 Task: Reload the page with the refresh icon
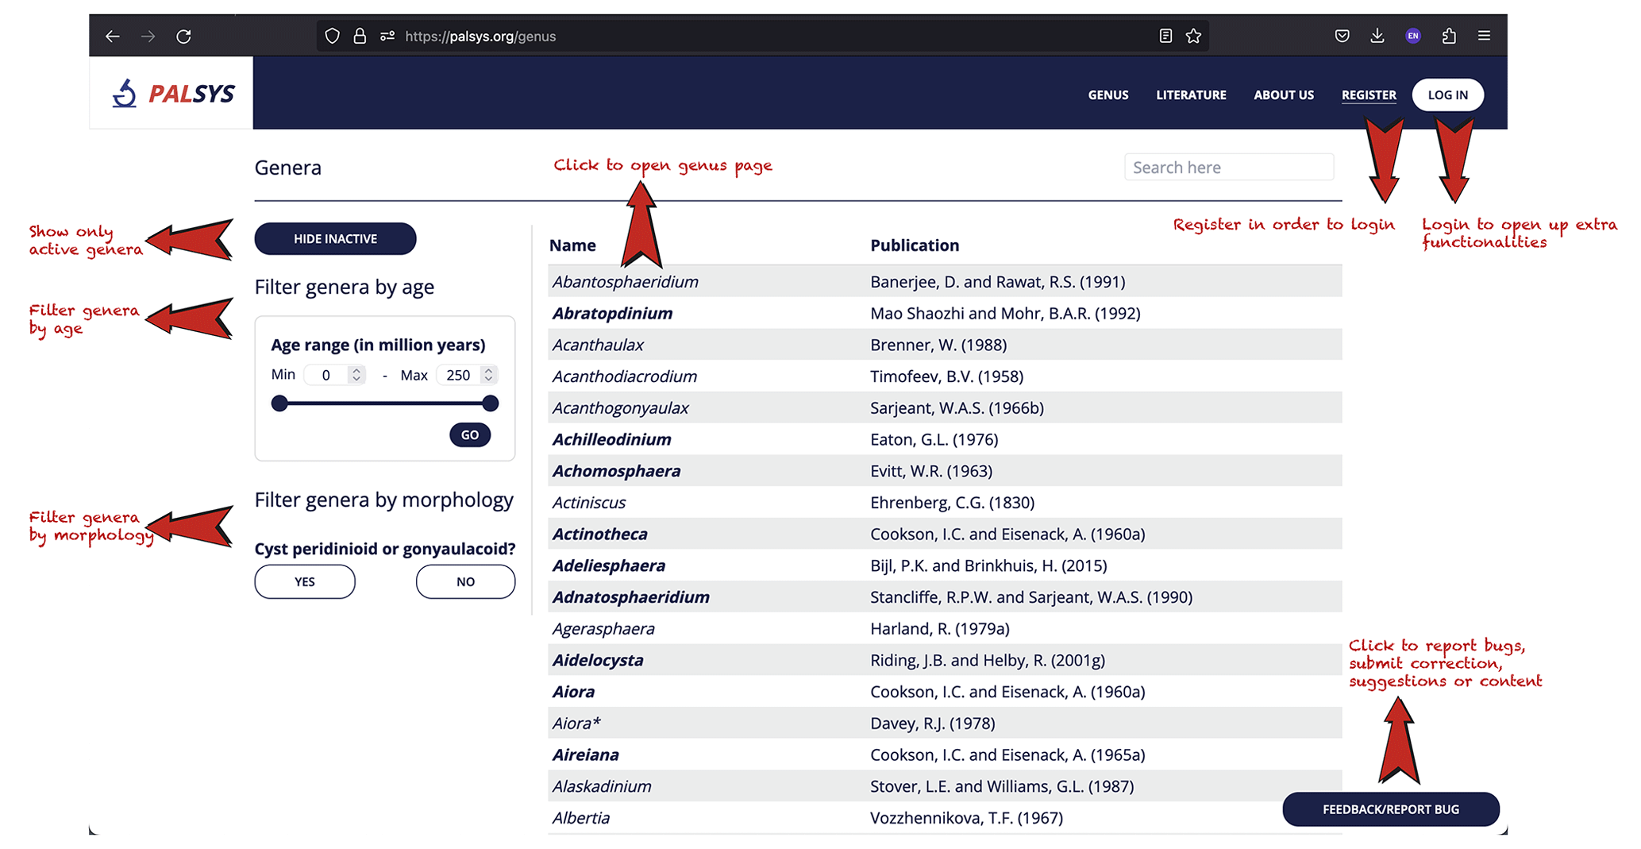click(183, 37)
